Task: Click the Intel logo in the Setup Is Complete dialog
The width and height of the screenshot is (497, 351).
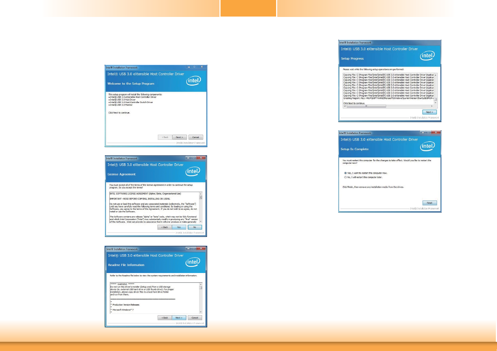Action: pyautogui.click(x=427, y=146)
